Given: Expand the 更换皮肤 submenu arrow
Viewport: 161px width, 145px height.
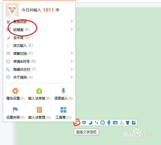Looking at the screenshot, I should pos(72,21).
